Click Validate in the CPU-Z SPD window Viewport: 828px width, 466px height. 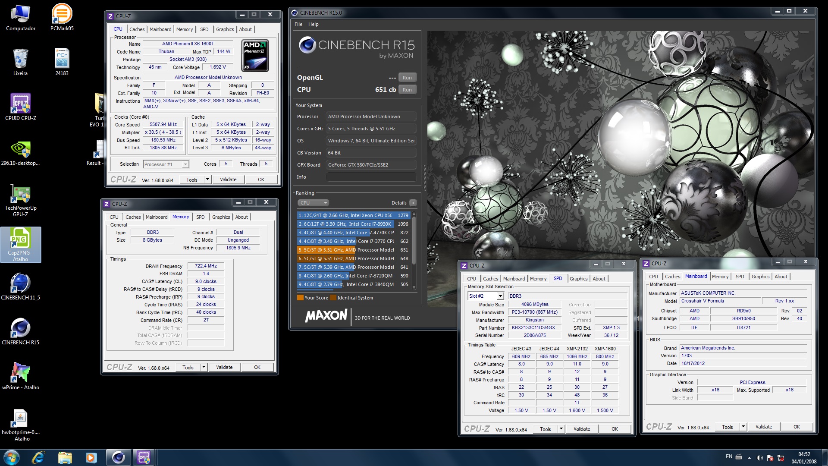pyautogui.click(x=582, y=429)
